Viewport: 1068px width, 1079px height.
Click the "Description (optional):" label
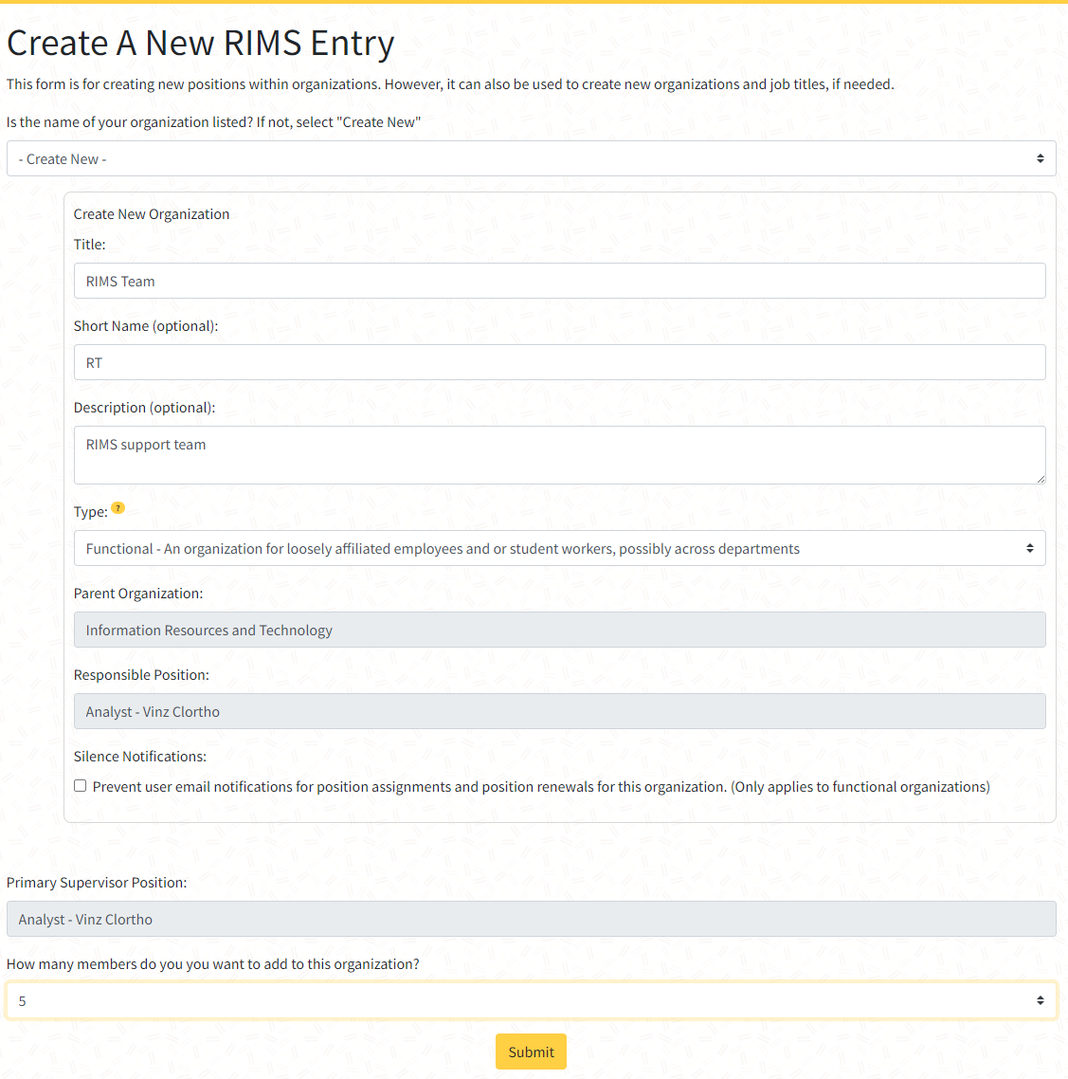tap(144, 408)
